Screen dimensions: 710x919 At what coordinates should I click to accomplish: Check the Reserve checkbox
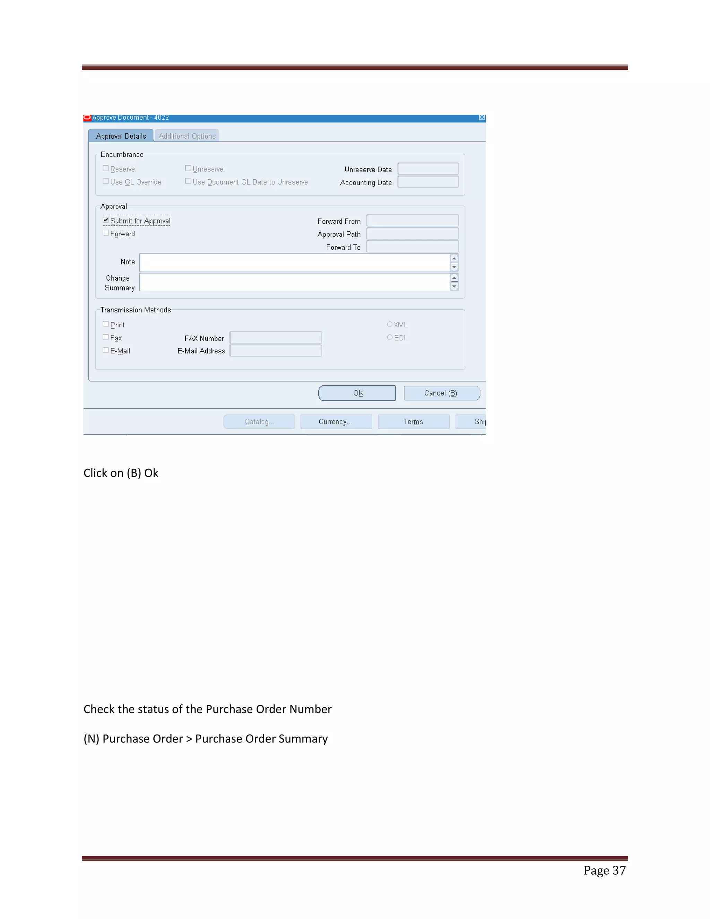106,168
